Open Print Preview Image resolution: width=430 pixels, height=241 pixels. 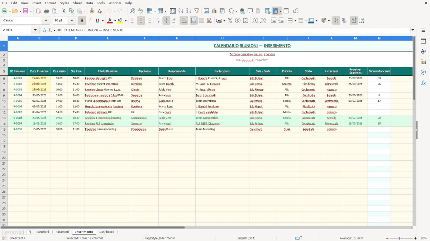click(54, 11)
